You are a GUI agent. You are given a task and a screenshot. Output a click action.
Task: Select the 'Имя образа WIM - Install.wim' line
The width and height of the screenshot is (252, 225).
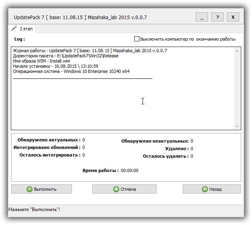pos(42,61)
